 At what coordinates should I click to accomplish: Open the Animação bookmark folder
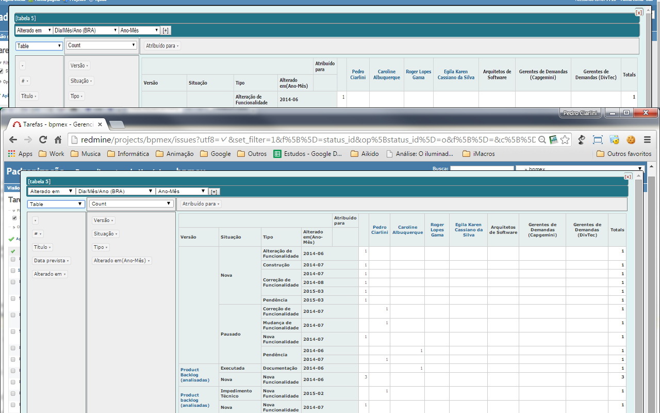(174, 154)
